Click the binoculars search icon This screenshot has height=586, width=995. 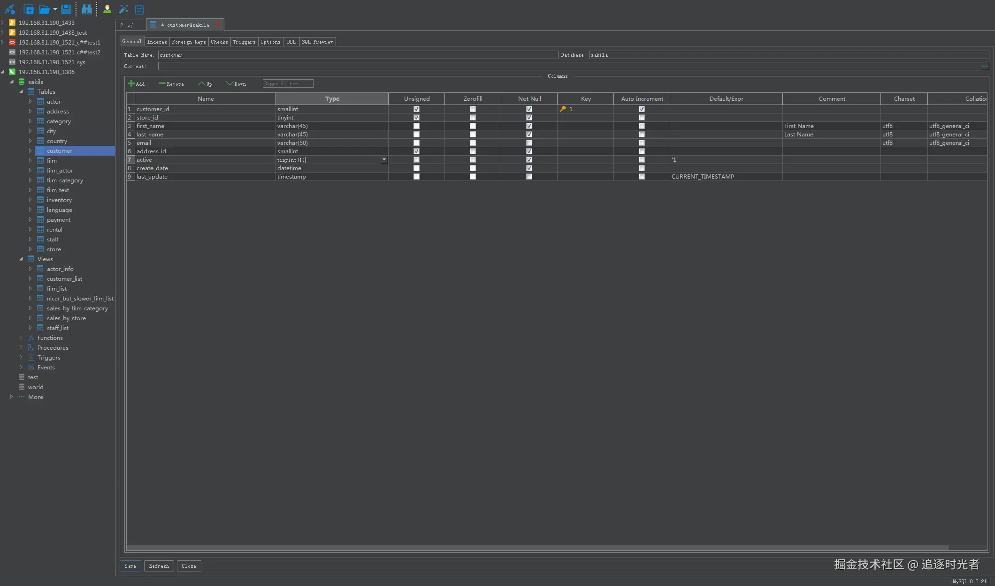pyautogui.click(x=87, y=9)
